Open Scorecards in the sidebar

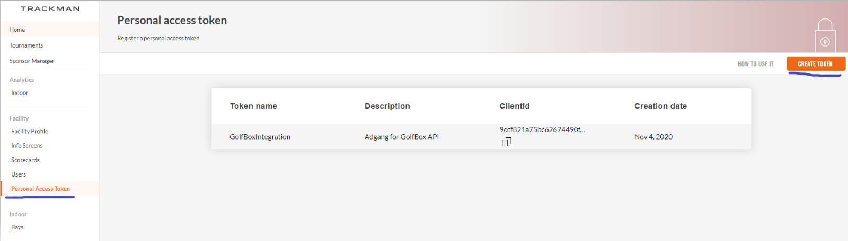point(25,160)
